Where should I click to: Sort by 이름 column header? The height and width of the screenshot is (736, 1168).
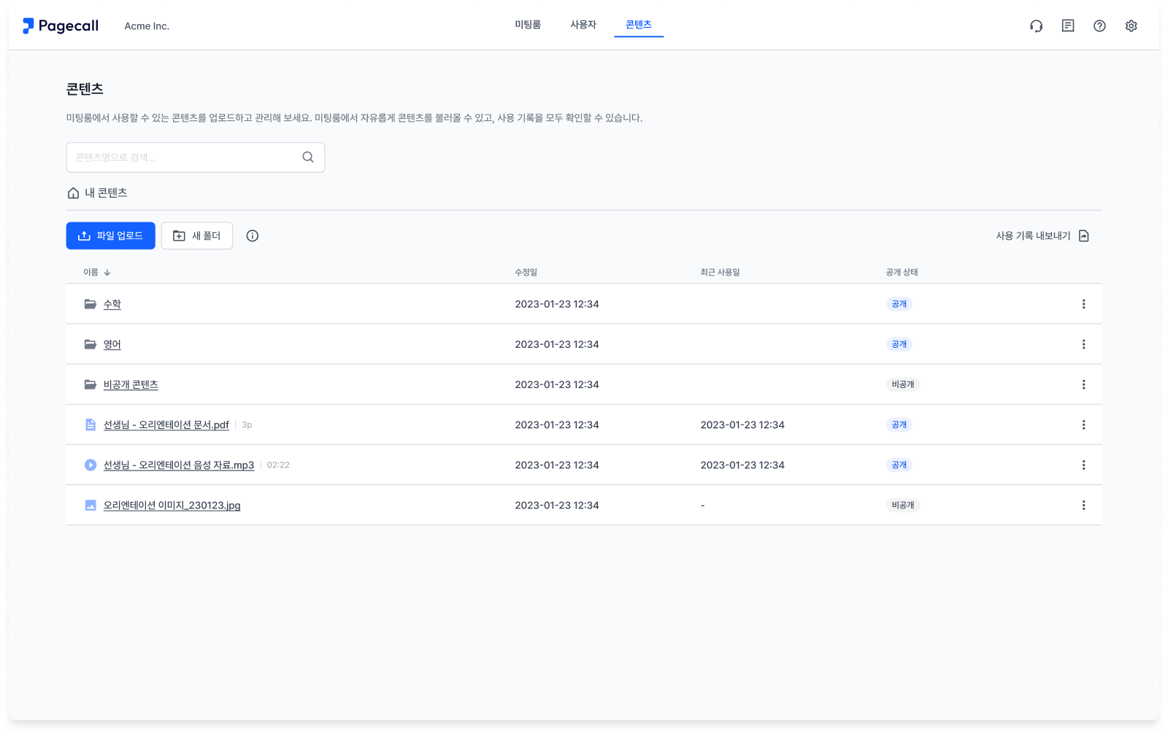[97, 272]
